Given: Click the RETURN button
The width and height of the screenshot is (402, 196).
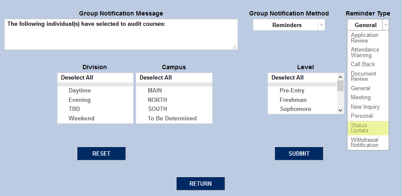Looking at the screenshot, I should (x=201, y=184).
